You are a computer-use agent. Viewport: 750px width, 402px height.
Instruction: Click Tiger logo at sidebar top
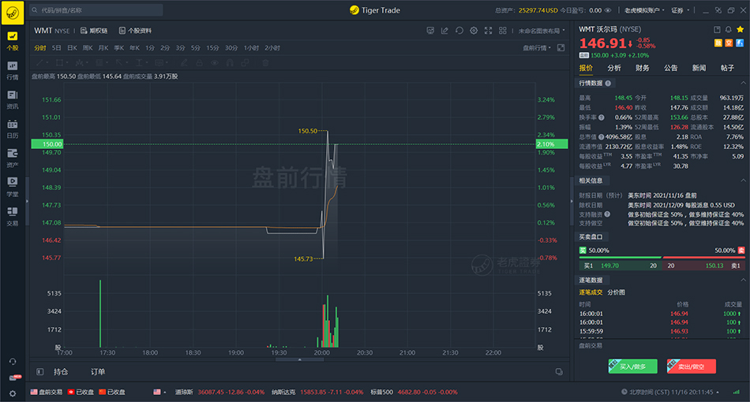pos(13,13)
